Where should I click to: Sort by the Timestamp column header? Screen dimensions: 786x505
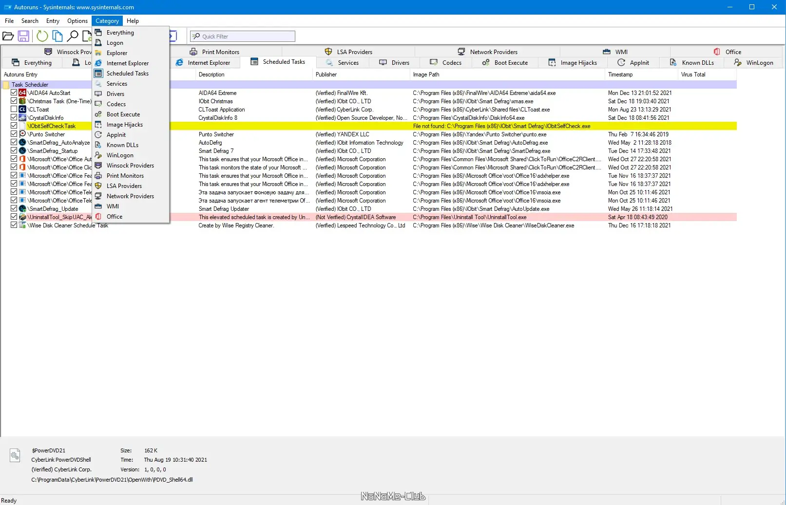point(641,75)
